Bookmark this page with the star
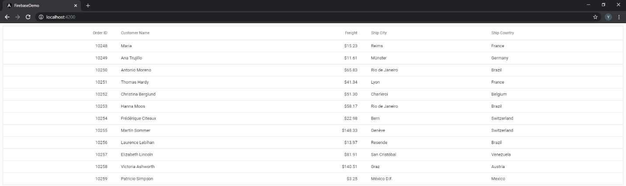 coord(595,17)
